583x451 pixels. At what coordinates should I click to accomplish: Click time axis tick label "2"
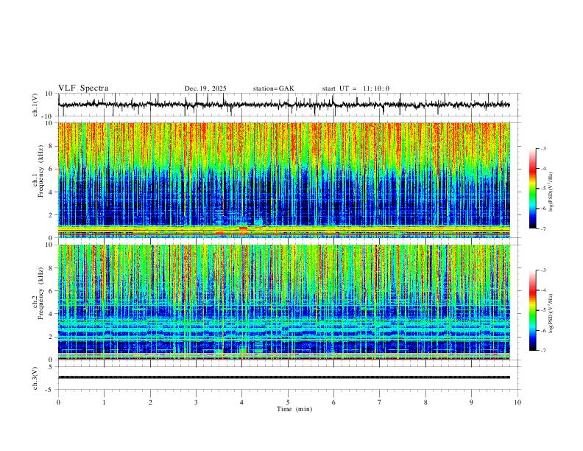pyautogui.click(x=150, y=402)
